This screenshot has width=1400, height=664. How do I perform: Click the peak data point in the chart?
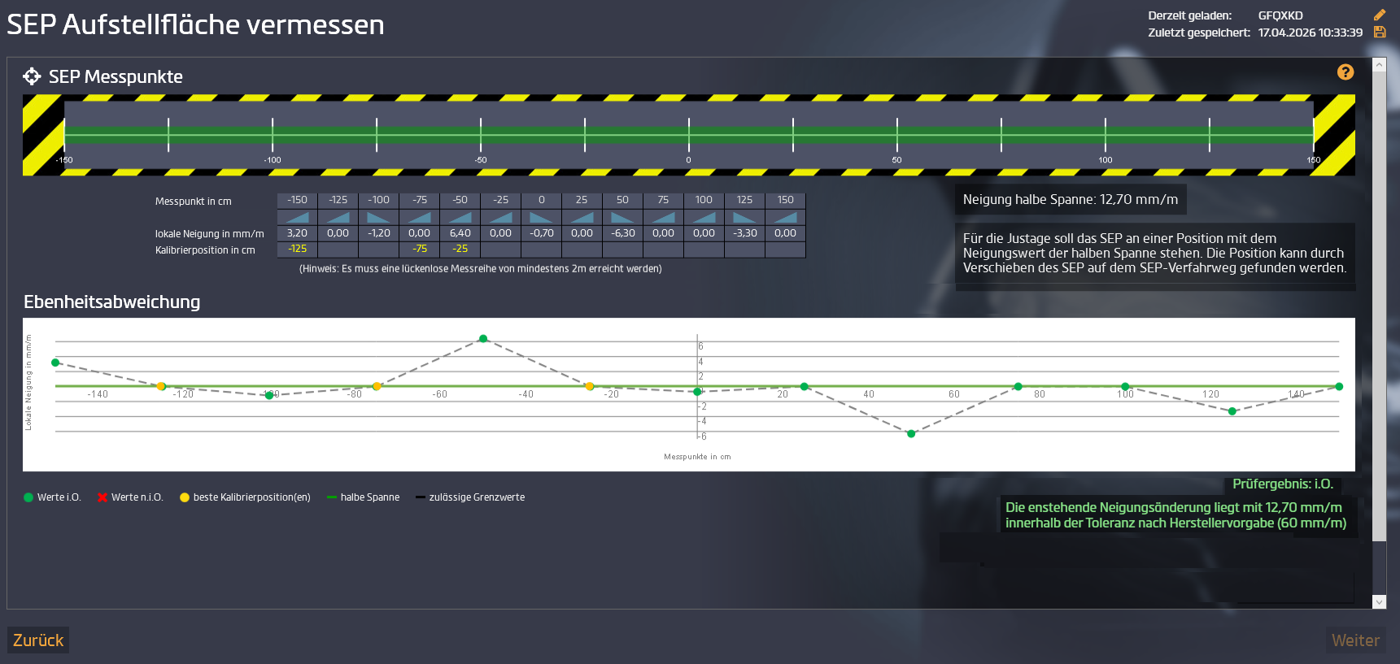tap(483, 338)
